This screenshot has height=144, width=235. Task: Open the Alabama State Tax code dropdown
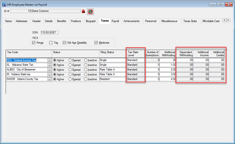click(x=50, y=65)
